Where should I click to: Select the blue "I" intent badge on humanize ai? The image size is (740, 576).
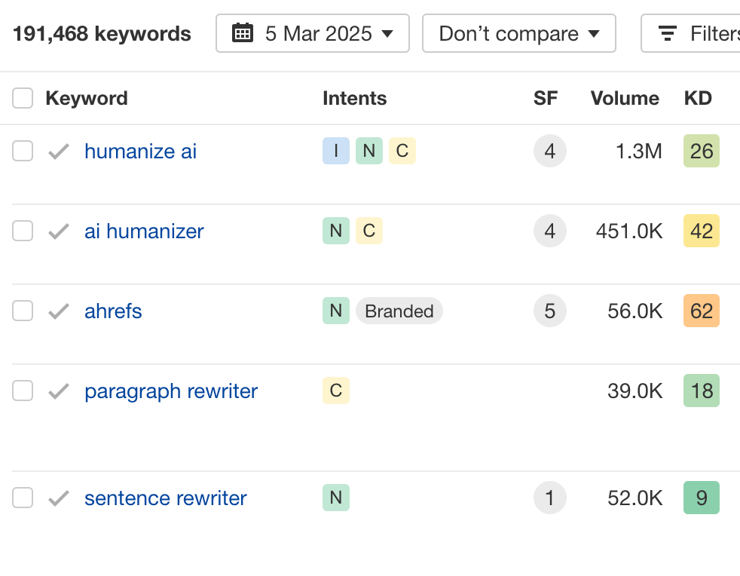[x=336, y=151]
